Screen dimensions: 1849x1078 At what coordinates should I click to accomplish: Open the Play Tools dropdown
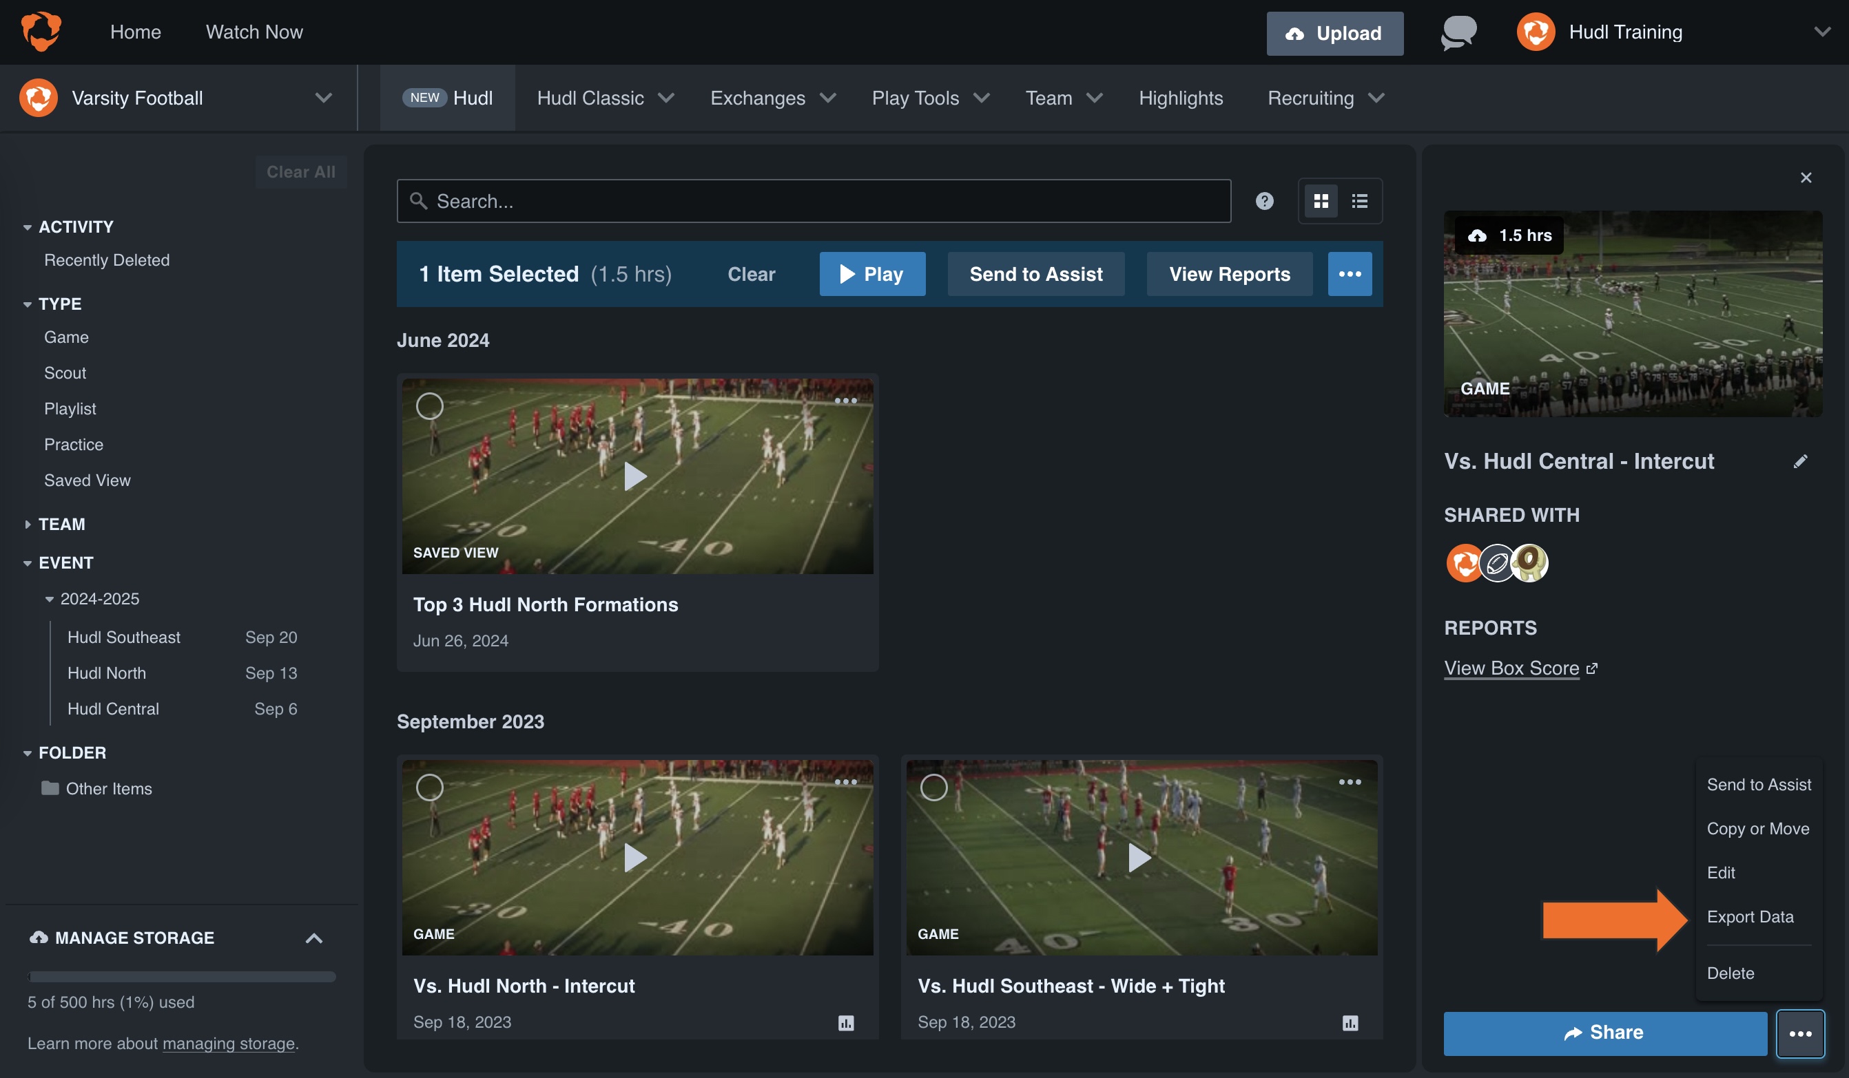(931, 98)
